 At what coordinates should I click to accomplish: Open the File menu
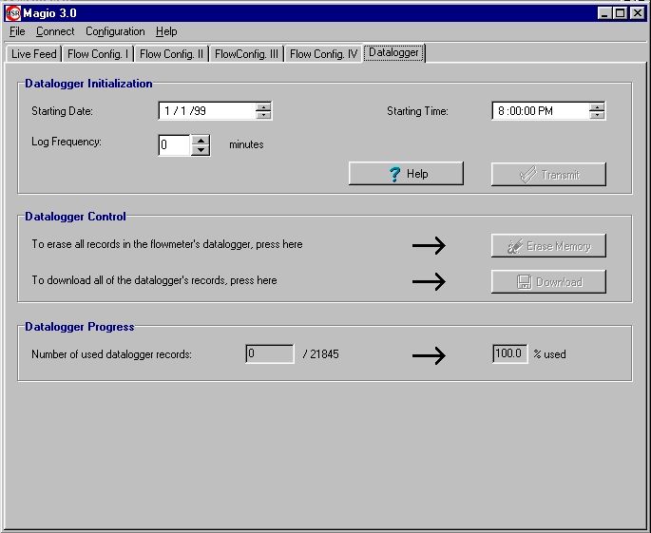[x=17, y=31]
